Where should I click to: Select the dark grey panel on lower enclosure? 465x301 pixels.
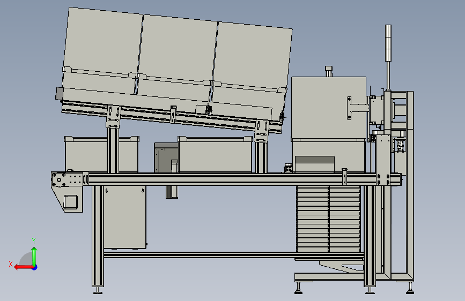coord(315,160)
